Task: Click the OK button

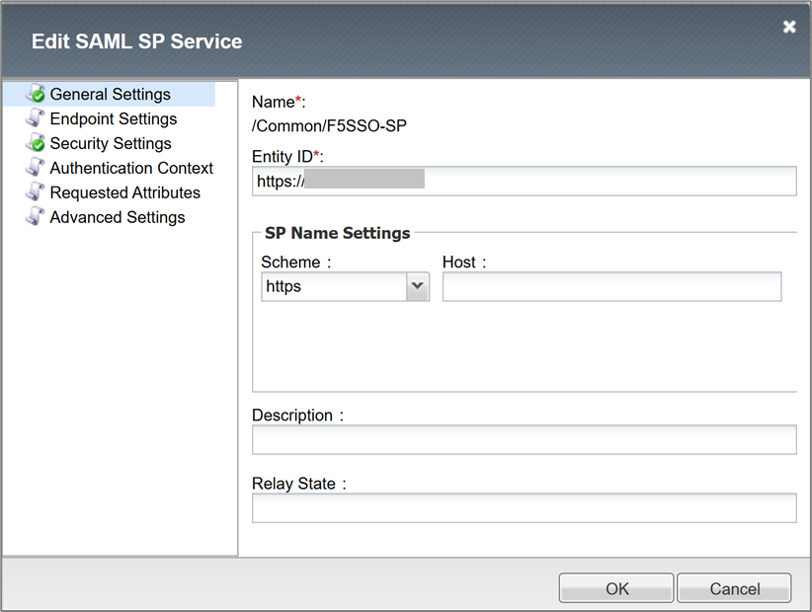Action: [x=615, y=587]
